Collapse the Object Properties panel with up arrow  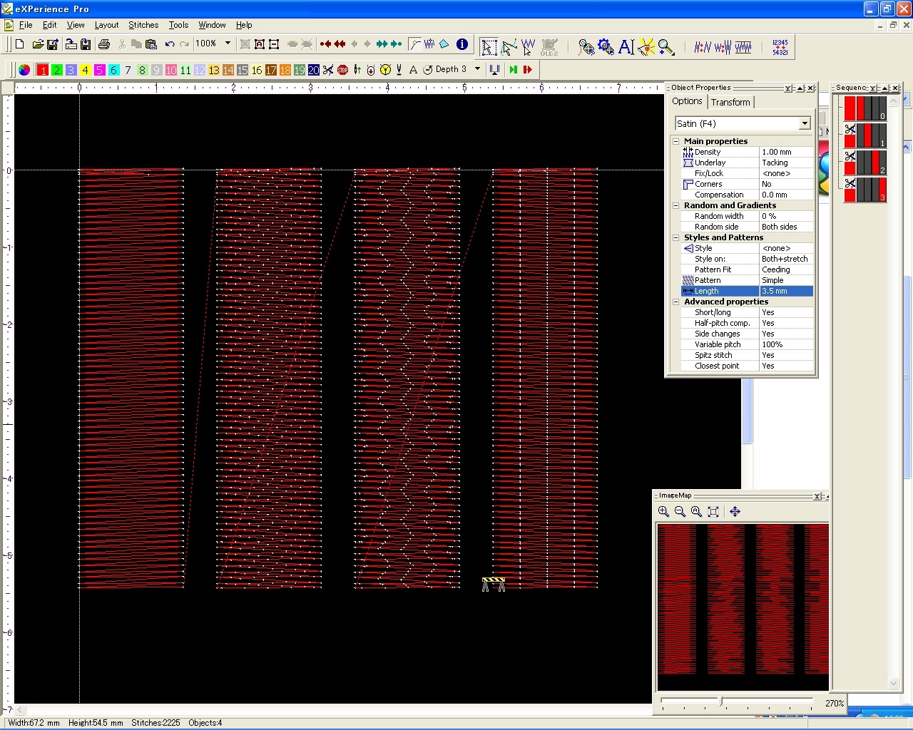click(800, 88)
